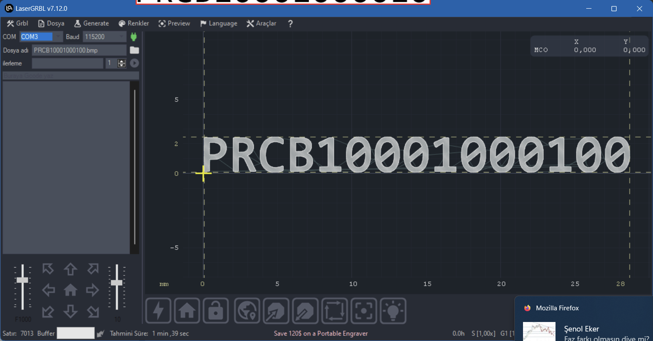This screenshot has width=653, height=341.
Task: Click the F1000 jog speed slider
Action: 22,280
